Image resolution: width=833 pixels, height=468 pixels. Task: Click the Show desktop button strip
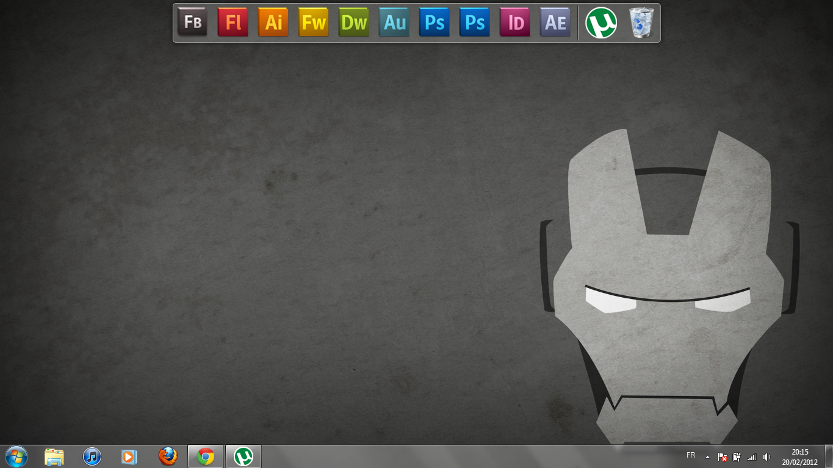coord(828,456)
